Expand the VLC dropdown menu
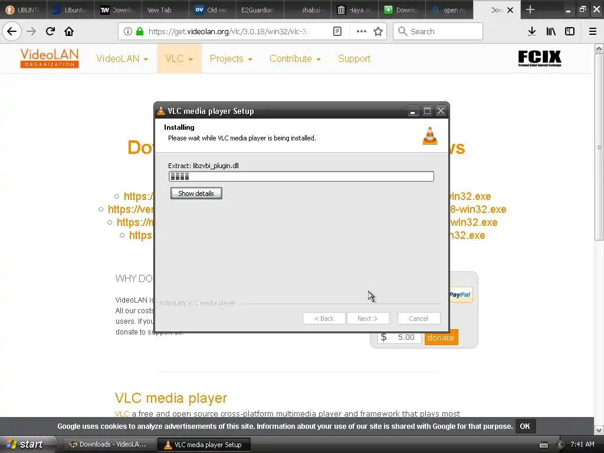The width and height of the screenshot is (604, 453). 179,58
